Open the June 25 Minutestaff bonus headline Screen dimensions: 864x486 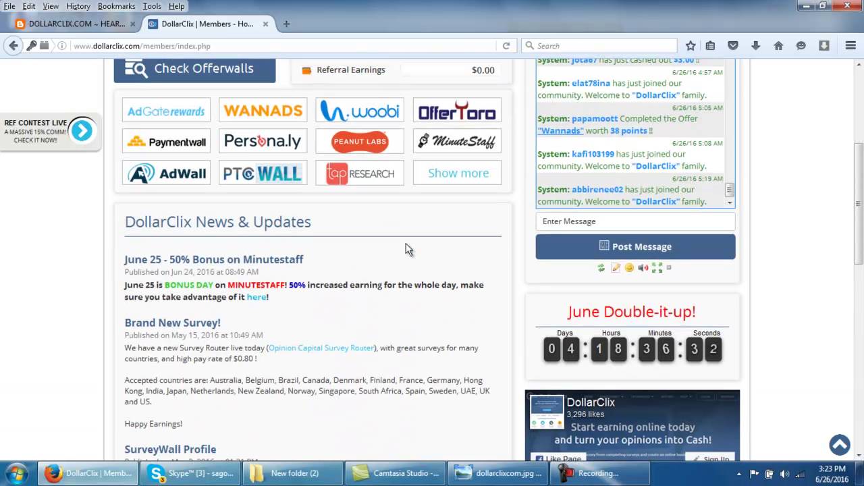(214, 259)
